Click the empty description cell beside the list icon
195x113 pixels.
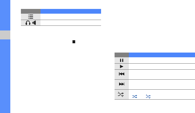click(x=71, y=17)
